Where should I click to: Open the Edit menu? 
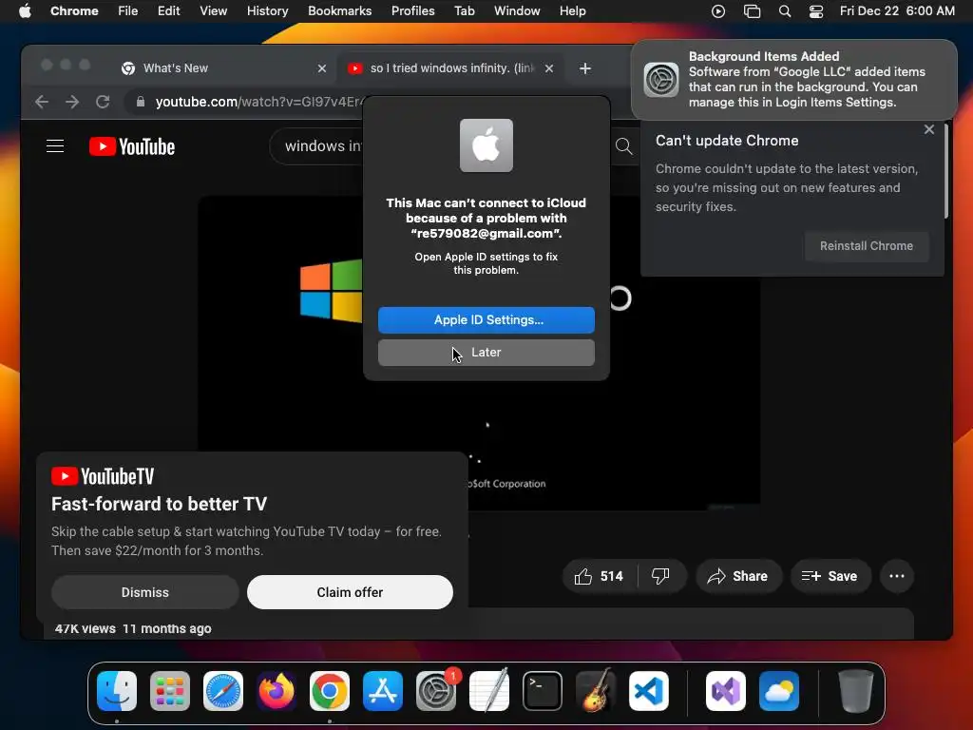click(x=169, y=11)
